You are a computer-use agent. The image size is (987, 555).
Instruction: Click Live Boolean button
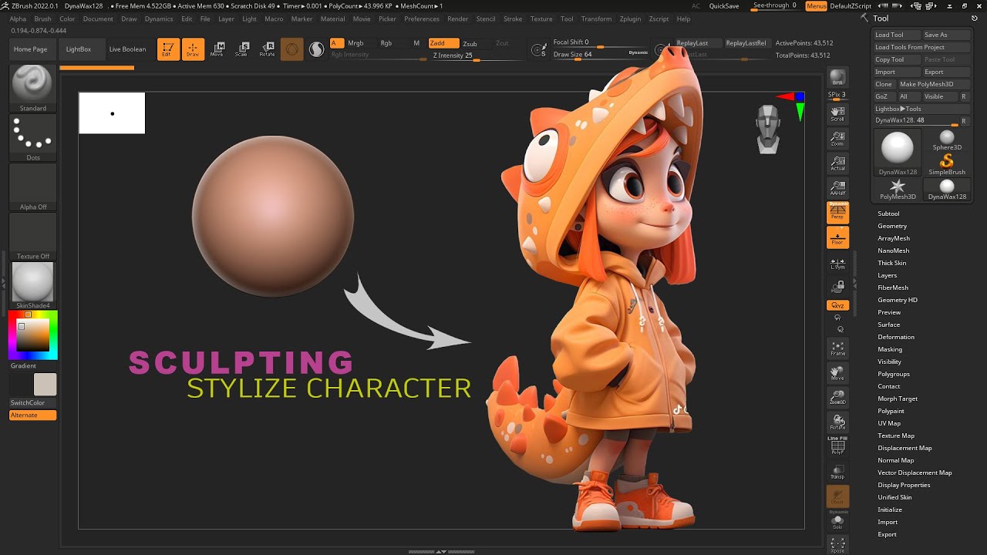(x=127, y=49)
